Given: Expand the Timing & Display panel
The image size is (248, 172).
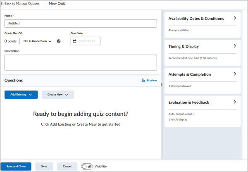Looking at the screenshot, I should [235, 46].
